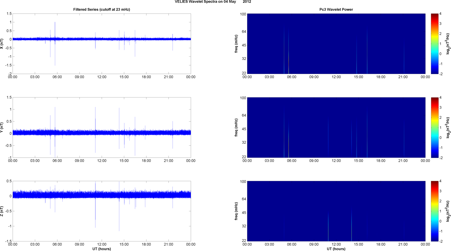Viewport: 451px width, 251px height.
Task: Click the 21:00 tick label under the Y series plot
Action: coord(168,161)
